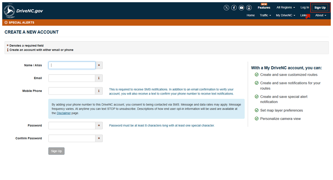This screenshot has height=180, width=333.
Task: Expand the Traffic dropdown menu
Action: coord(265,15)
